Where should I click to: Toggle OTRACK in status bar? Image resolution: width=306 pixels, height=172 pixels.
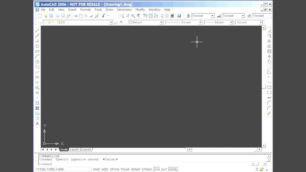147,169
